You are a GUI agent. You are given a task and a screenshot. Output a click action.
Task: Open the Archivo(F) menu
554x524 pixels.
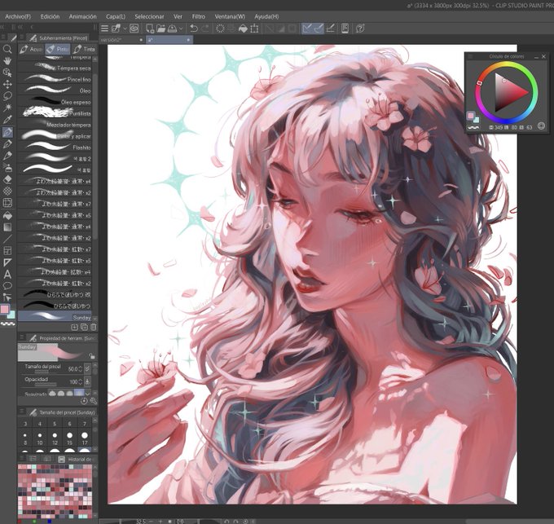(x=18, y=16)
